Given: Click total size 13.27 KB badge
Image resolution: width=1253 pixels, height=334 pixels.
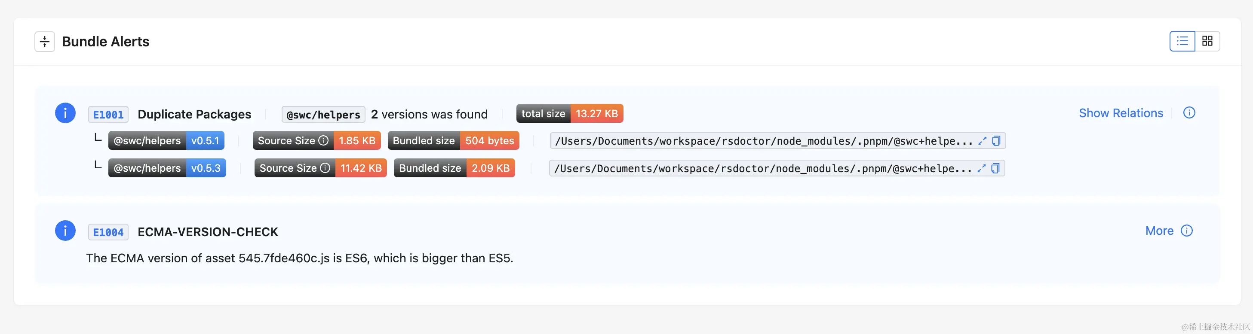Looking at the screenshot, I should 570,114.
